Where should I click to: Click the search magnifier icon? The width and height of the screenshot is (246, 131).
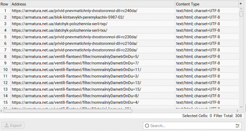point(147,126)
